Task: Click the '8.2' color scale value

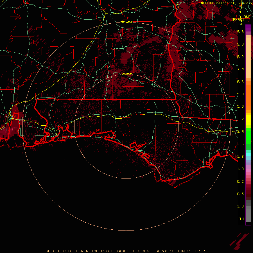Action: click(240, 57)
